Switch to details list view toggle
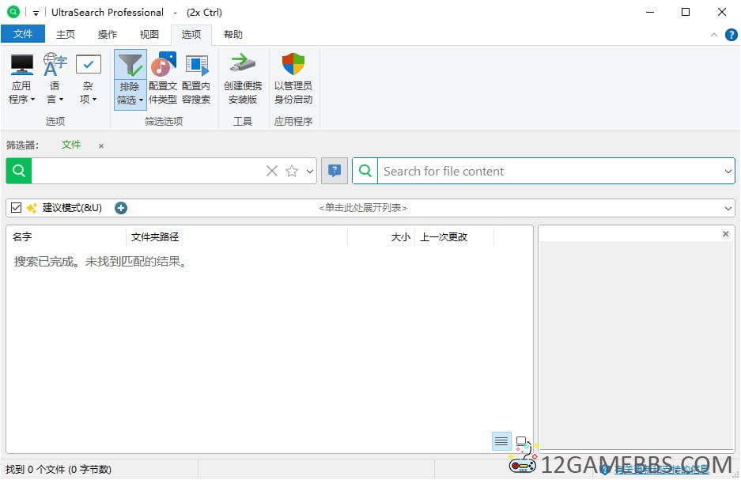Image resolution: width=741 pixels, height=480 pixels. (x=501, y=441)
